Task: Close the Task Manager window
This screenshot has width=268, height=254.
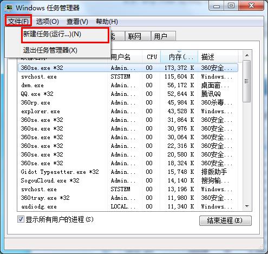Action: (251, 6)
